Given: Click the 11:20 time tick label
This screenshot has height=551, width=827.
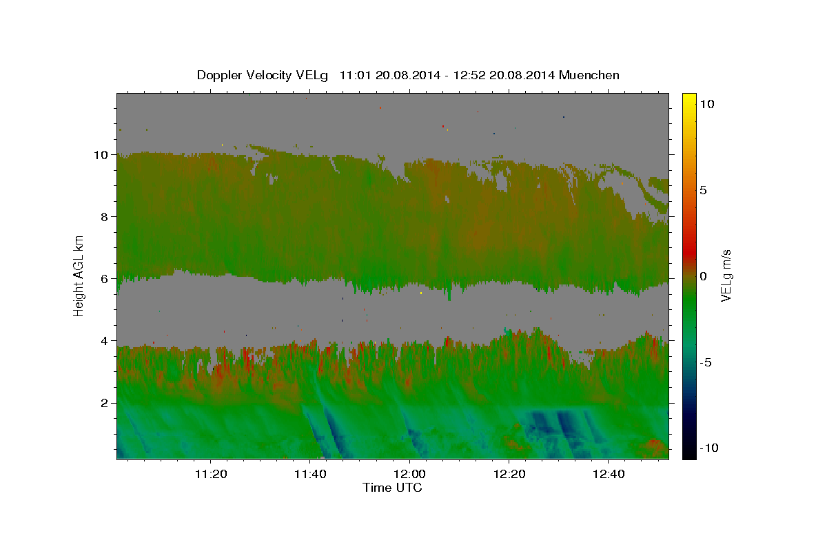Looking at the screenshot, I should coord(211,474).
